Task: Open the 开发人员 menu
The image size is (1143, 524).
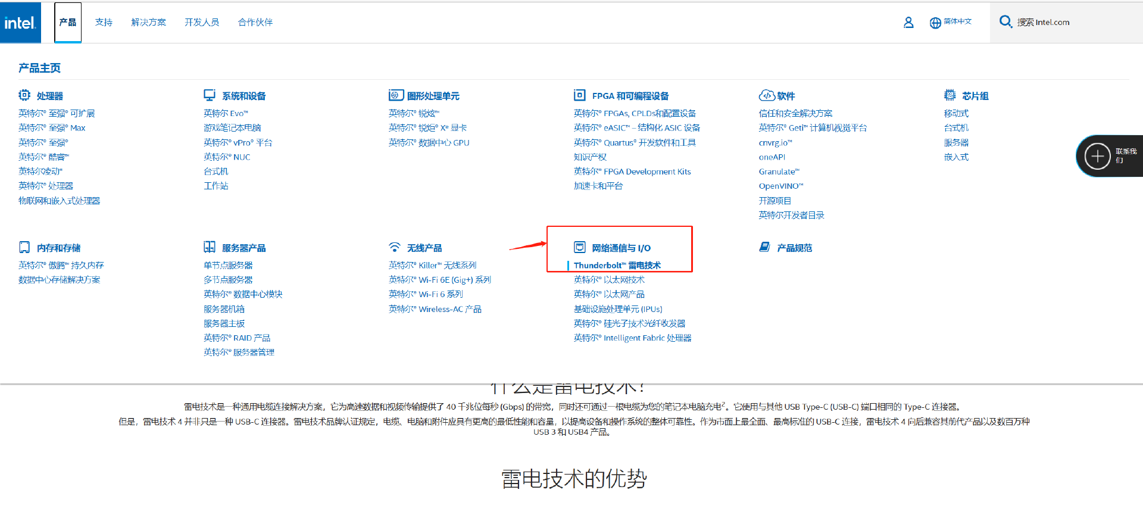Action: point(202,23)
